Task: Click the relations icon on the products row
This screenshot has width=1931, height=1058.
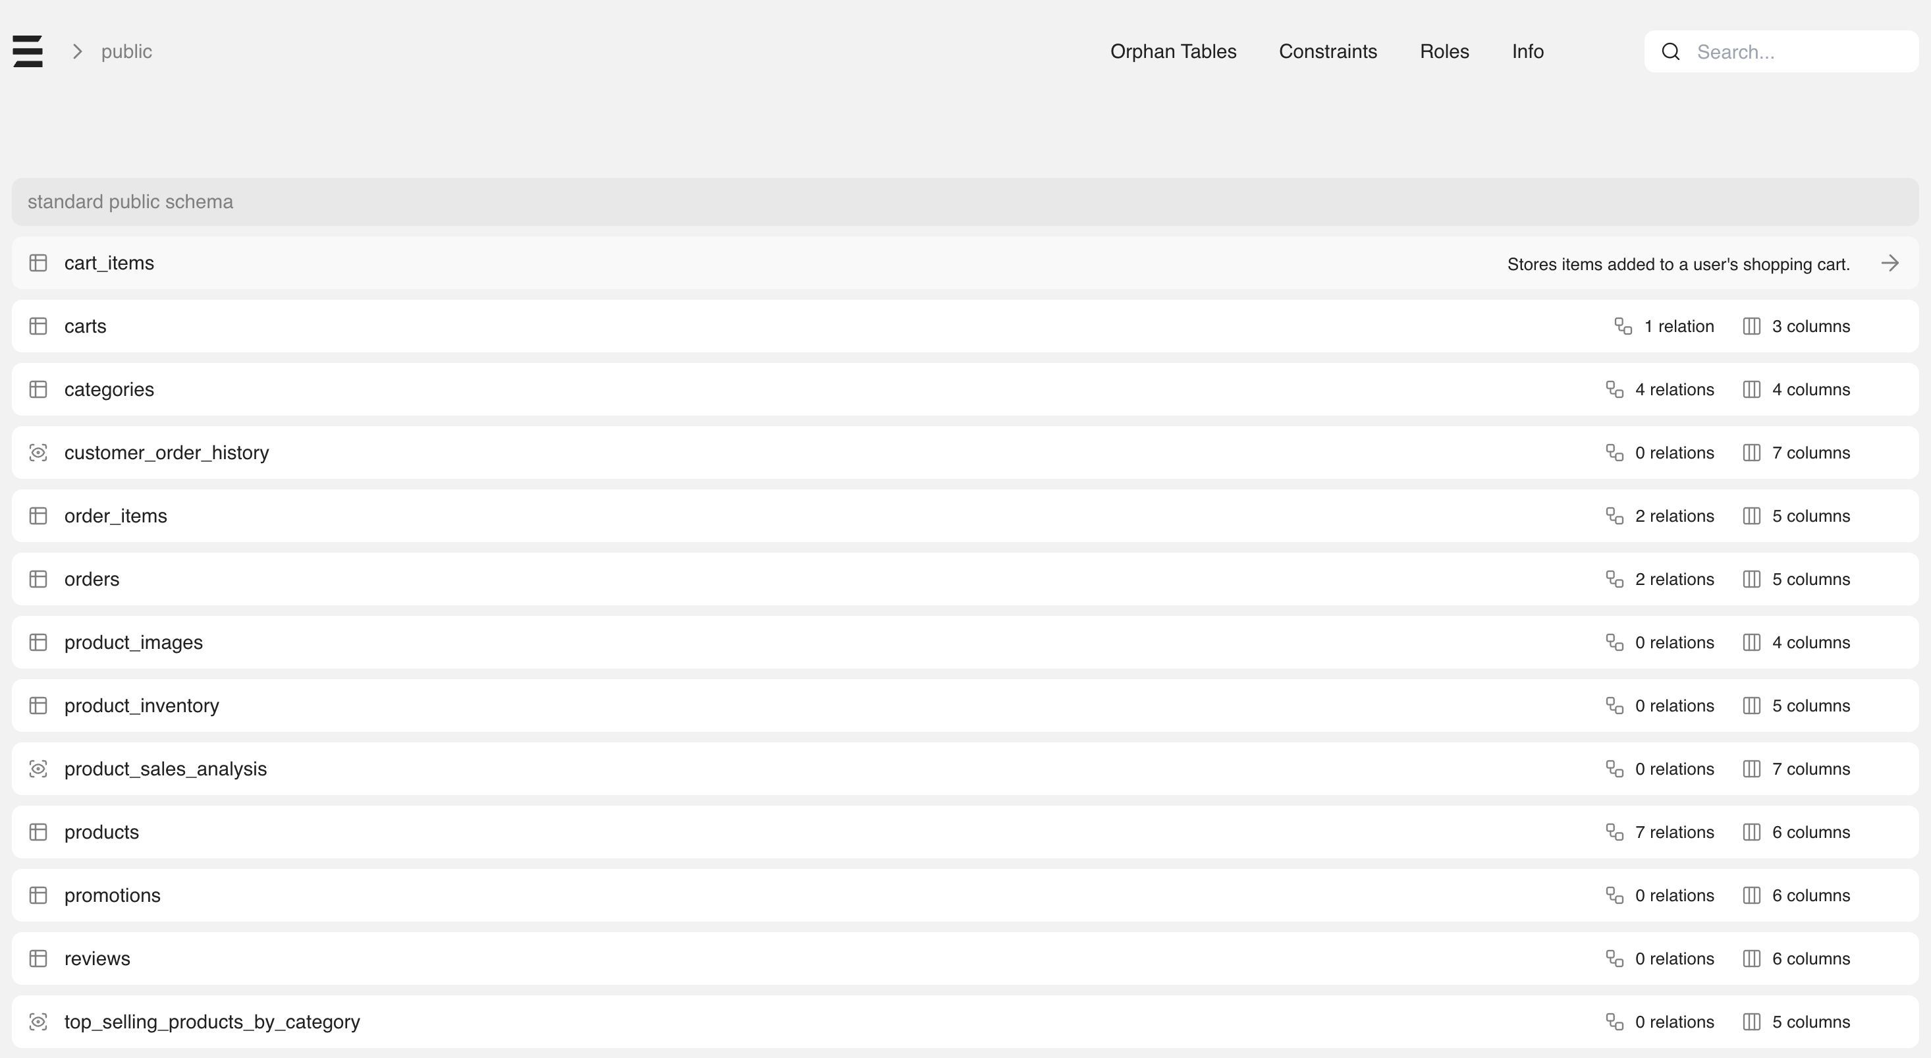Action: 1616,831
